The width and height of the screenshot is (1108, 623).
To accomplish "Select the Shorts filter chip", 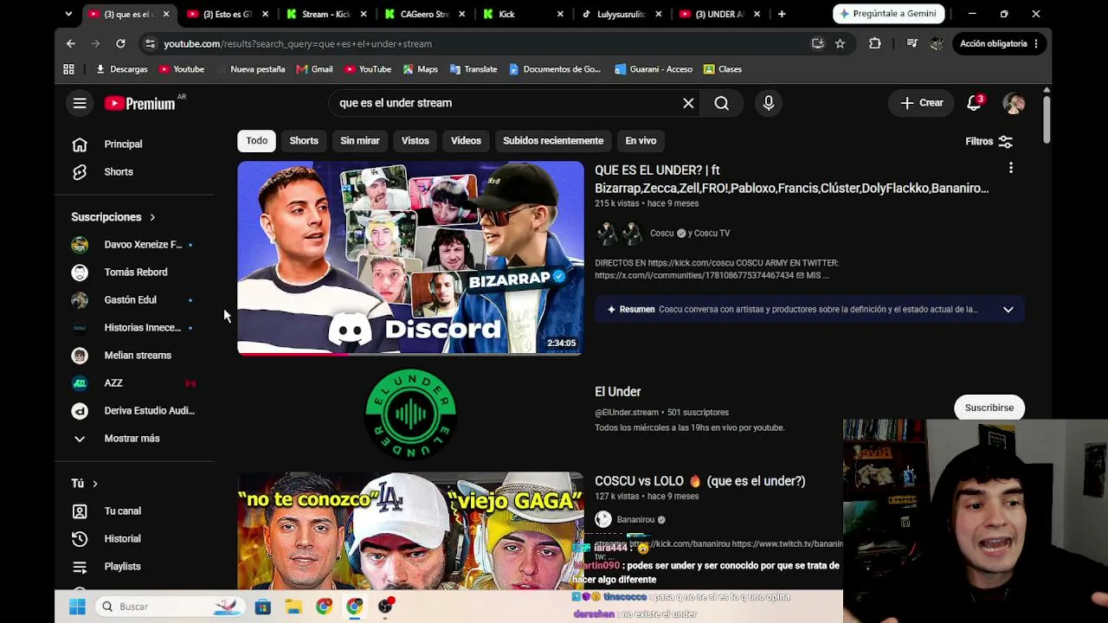I will (x=304, y=141).
